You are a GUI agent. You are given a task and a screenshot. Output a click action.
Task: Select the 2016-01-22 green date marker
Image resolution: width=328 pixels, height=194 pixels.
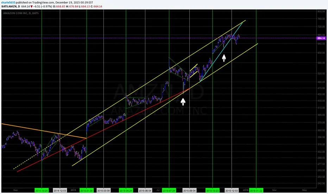click(256, 190)
